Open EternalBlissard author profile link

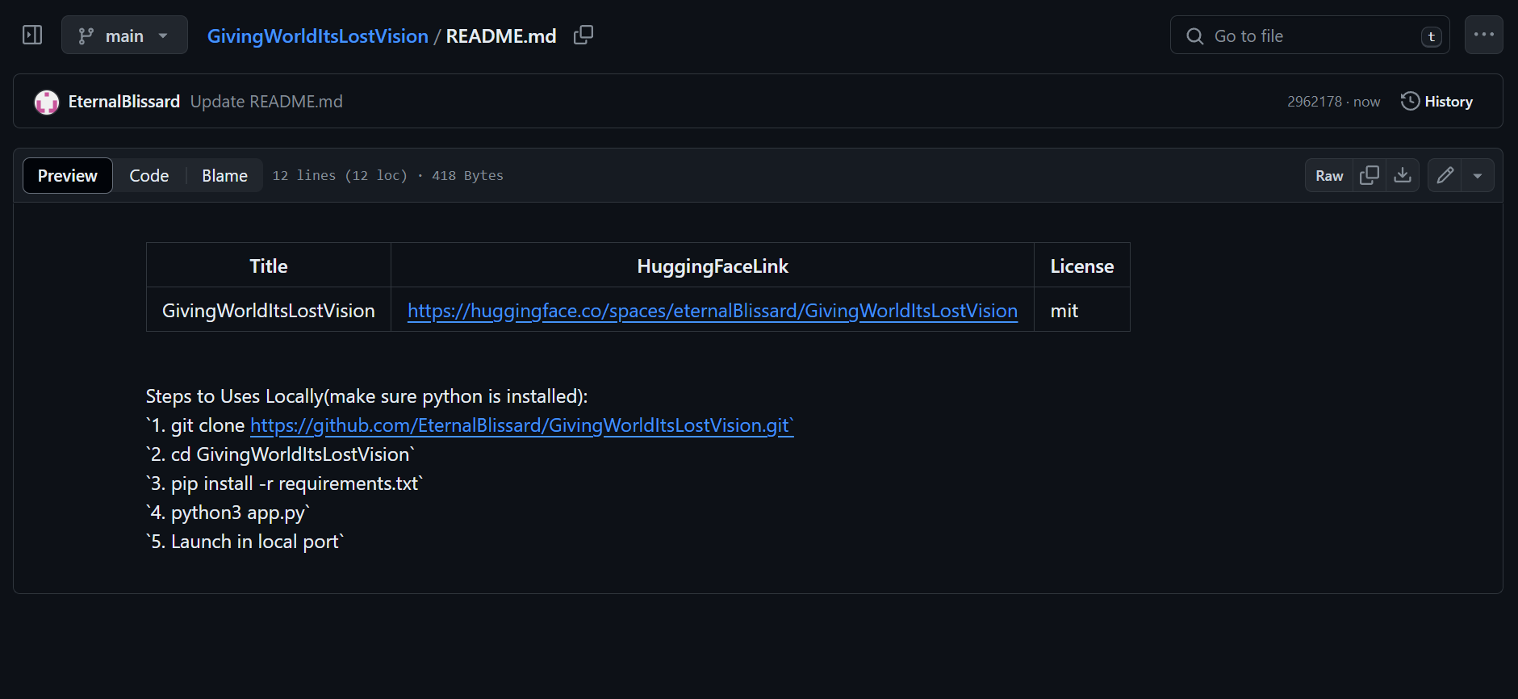point(123,102)
